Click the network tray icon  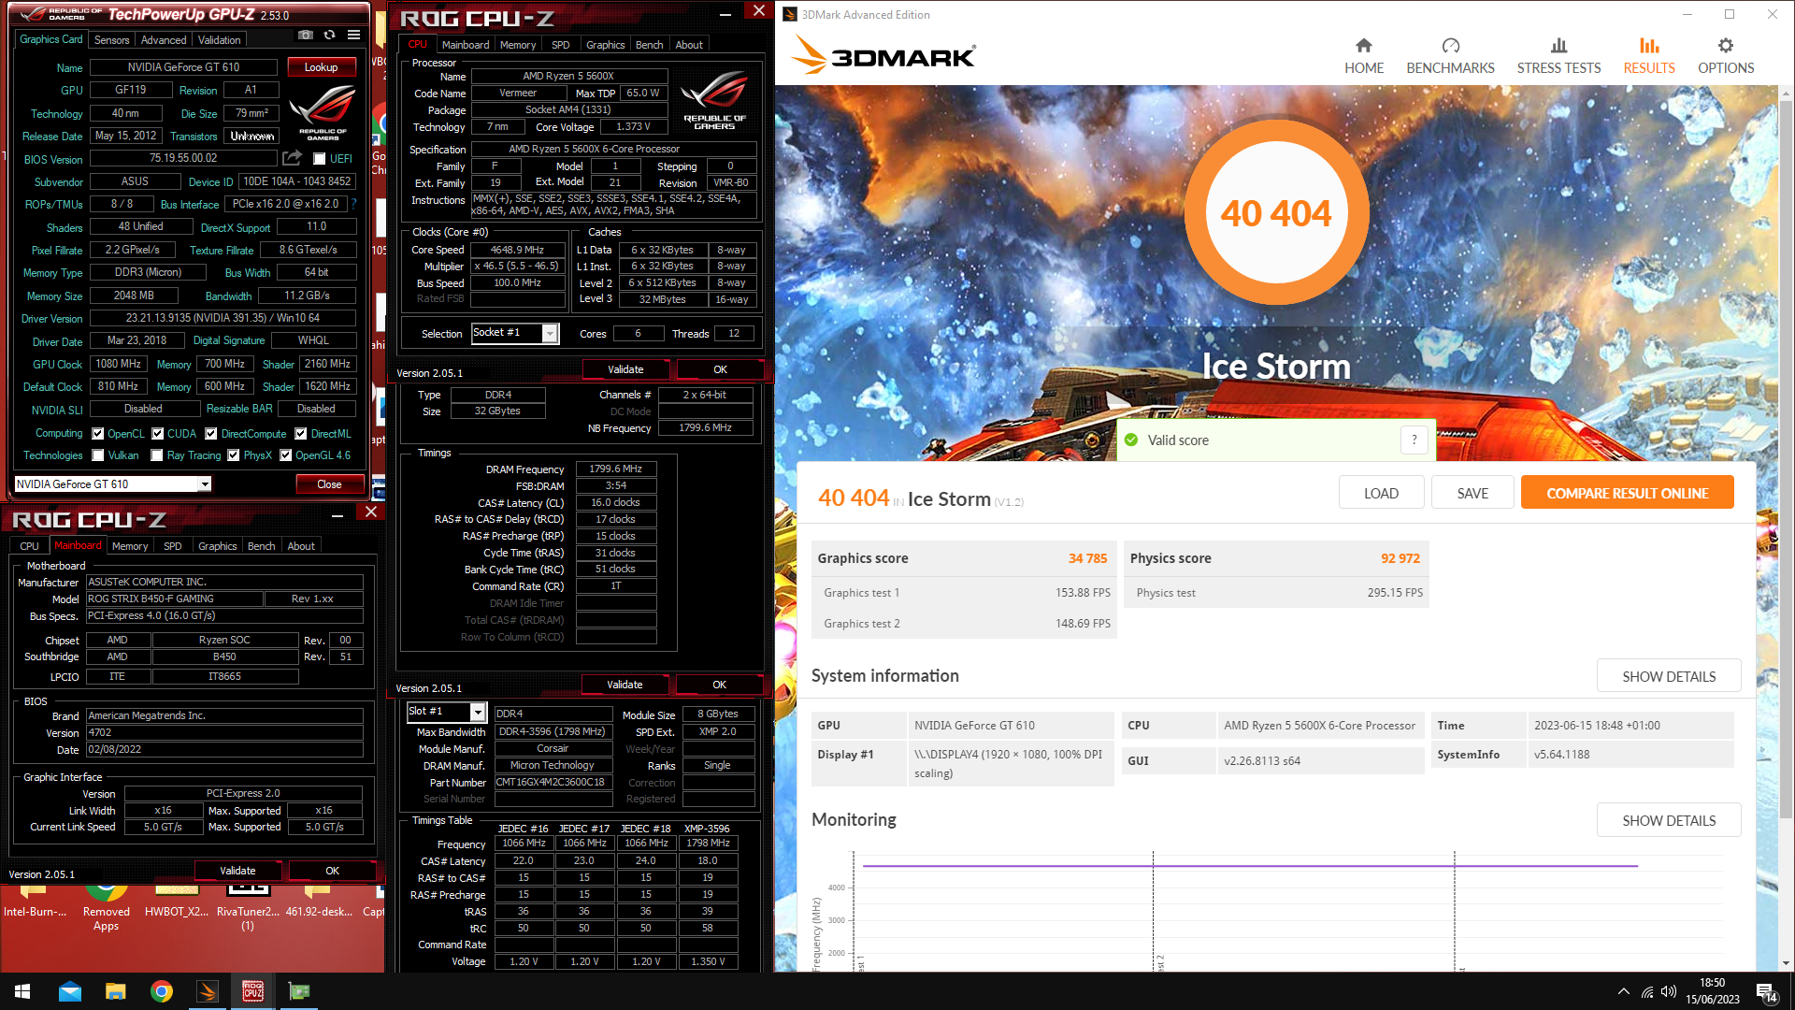(x=1647, y=991)
